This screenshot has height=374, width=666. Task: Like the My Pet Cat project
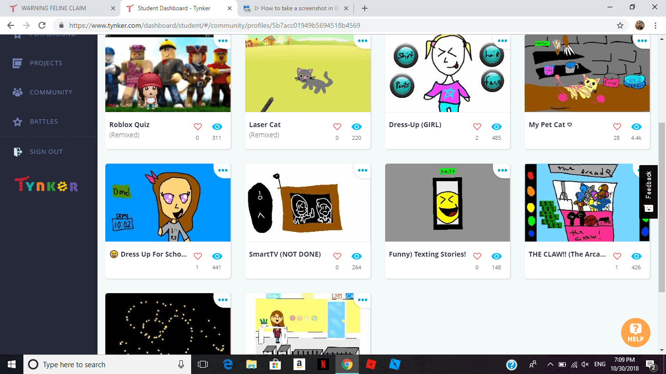(617, 127)
